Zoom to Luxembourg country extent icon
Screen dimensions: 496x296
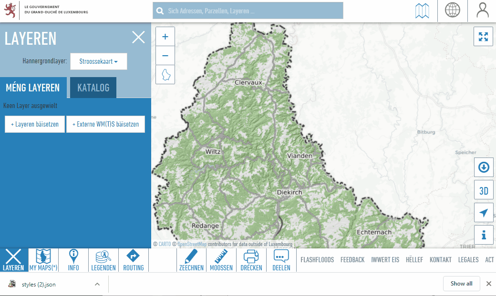click(x=165, y=75)
